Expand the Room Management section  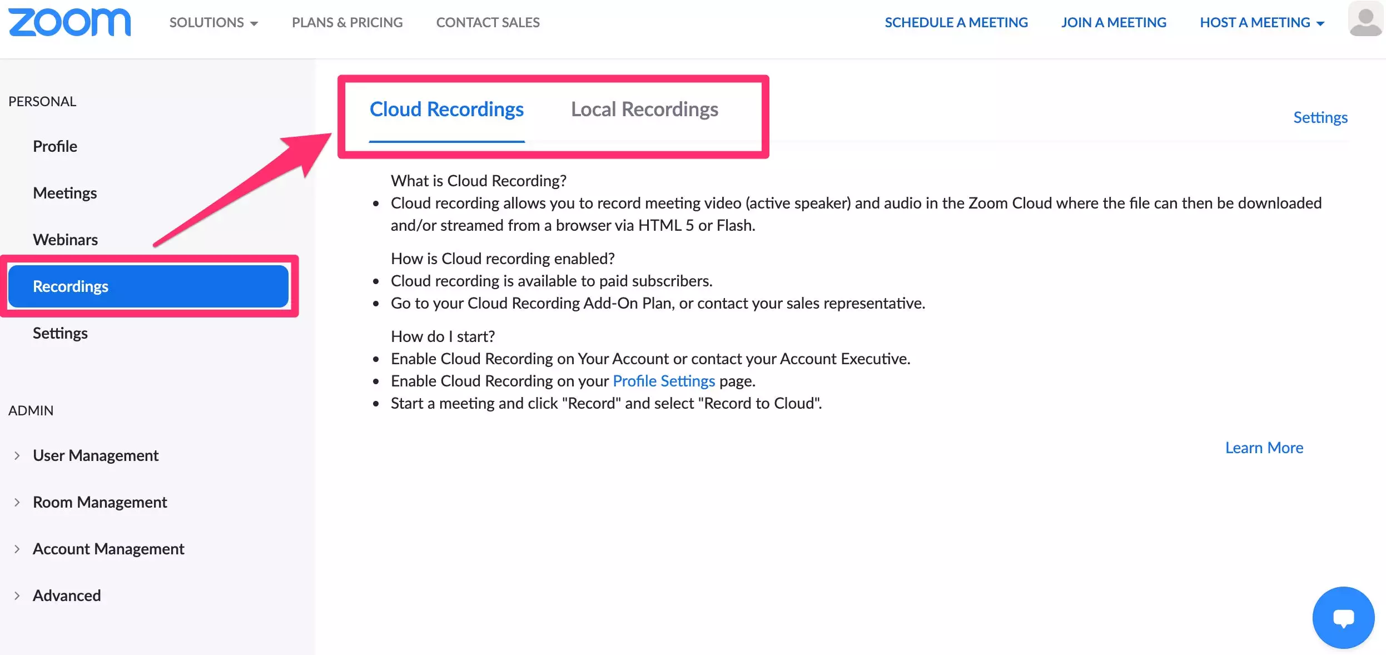pos(17,502)
